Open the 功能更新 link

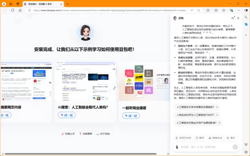click(x=86, y=134)
